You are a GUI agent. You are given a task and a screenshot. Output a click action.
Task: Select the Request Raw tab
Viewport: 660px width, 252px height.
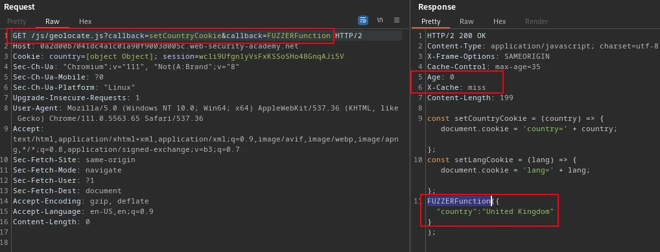point(53,21)
